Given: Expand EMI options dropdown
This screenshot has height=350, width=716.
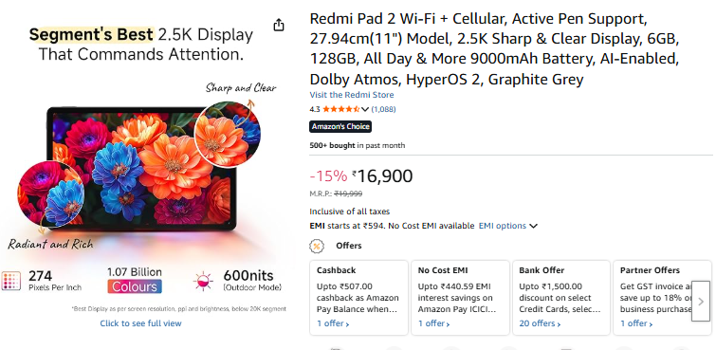Looking at the screenshot, I should (508, 226).
